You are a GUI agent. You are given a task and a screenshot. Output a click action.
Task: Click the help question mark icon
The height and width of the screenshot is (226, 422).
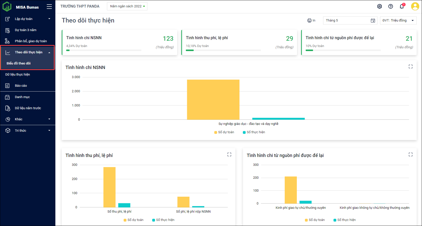click(391, 6)
